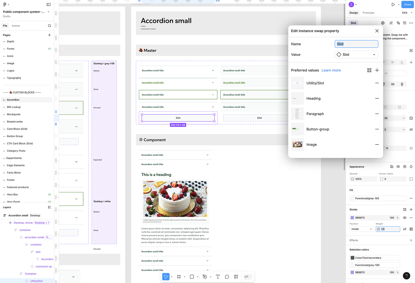
Task: Toggle Dev Mode code icon in toolbar
Action: click(x=247, y=277)
